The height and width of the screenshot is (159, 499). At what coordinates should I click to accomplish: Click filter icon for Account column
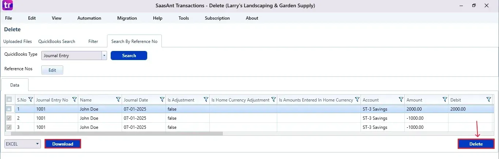tap(401, 100)
